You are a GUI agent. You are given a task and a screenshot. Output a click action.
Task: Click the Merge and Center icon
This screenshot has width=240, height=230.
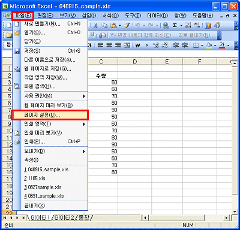127,46
